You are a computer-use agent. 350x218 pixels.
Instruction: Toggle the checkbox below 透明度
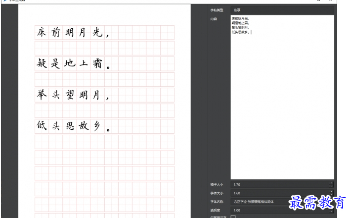(233, 217)
